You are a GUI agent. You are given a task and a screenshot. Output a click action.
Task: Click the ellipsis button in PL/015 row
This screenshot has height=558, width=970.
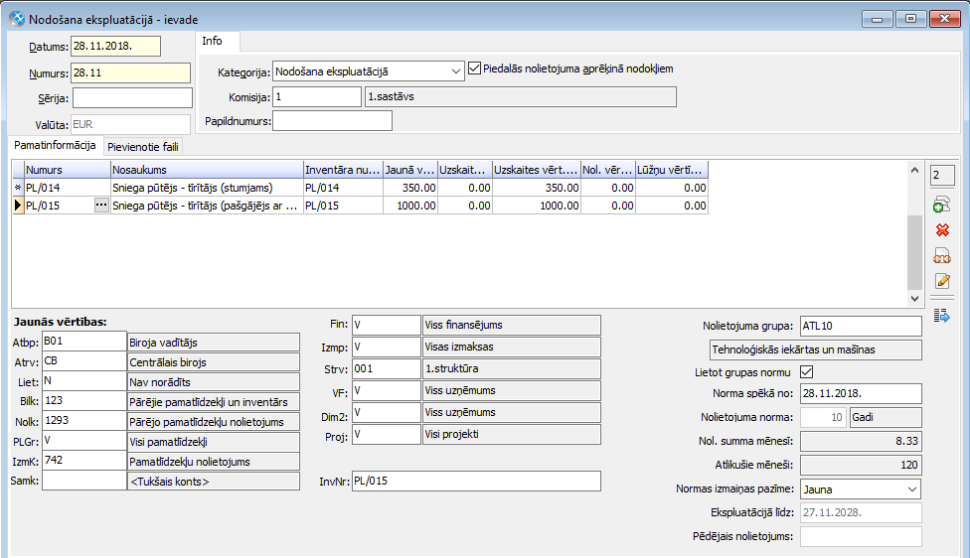[101, 206]
